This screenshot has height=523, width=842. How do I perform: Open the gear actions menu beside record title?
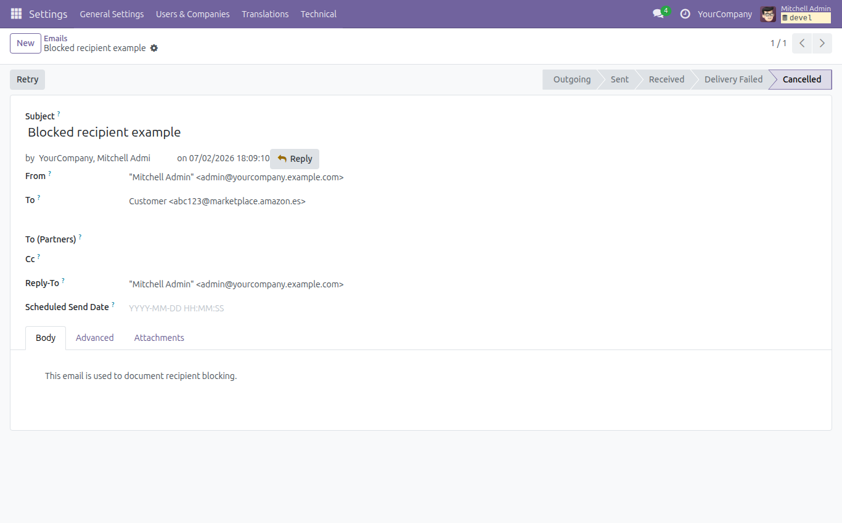pyautogui.click(x=154, y=48)
